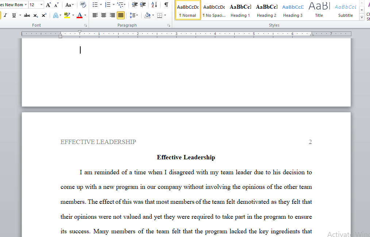Toggle strikethrough formatting
The image size is (370, 237).
pos(27,15)
